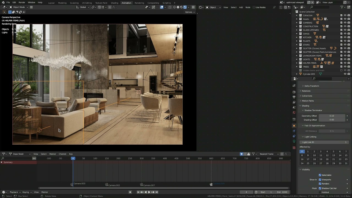
Task: Select the Object Properties tab in Properties editor
Action: pyautogui.click(x=294, y=125)
